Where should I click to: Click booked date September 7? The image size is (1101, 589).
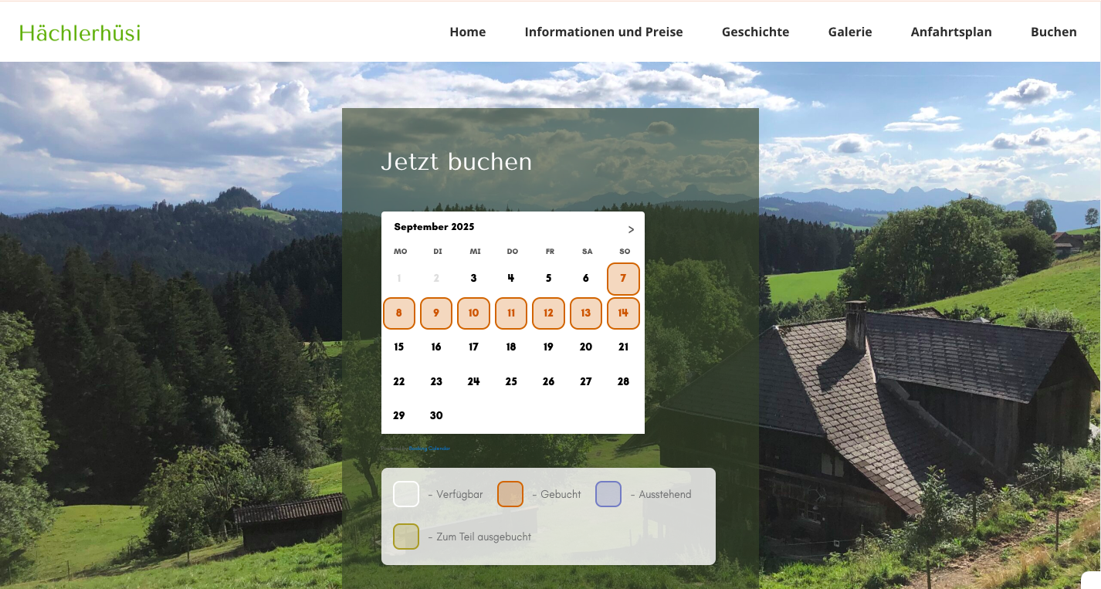[623, 279]
